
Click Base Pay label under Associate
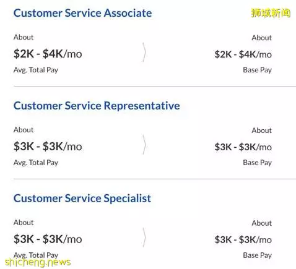(257, 70)
